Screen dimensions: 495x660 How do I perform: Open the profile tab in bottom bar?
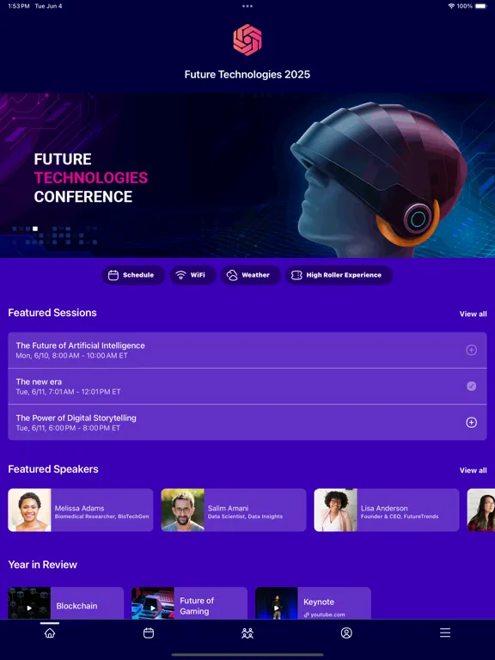(x=346, y=632)
